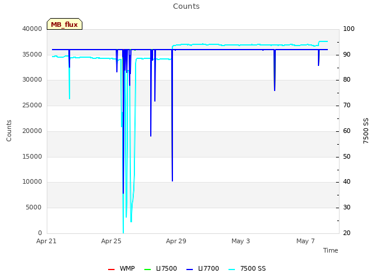Click the 10000 left axis tick label
This screenshot has height=280, width=374.
(32, 182)
